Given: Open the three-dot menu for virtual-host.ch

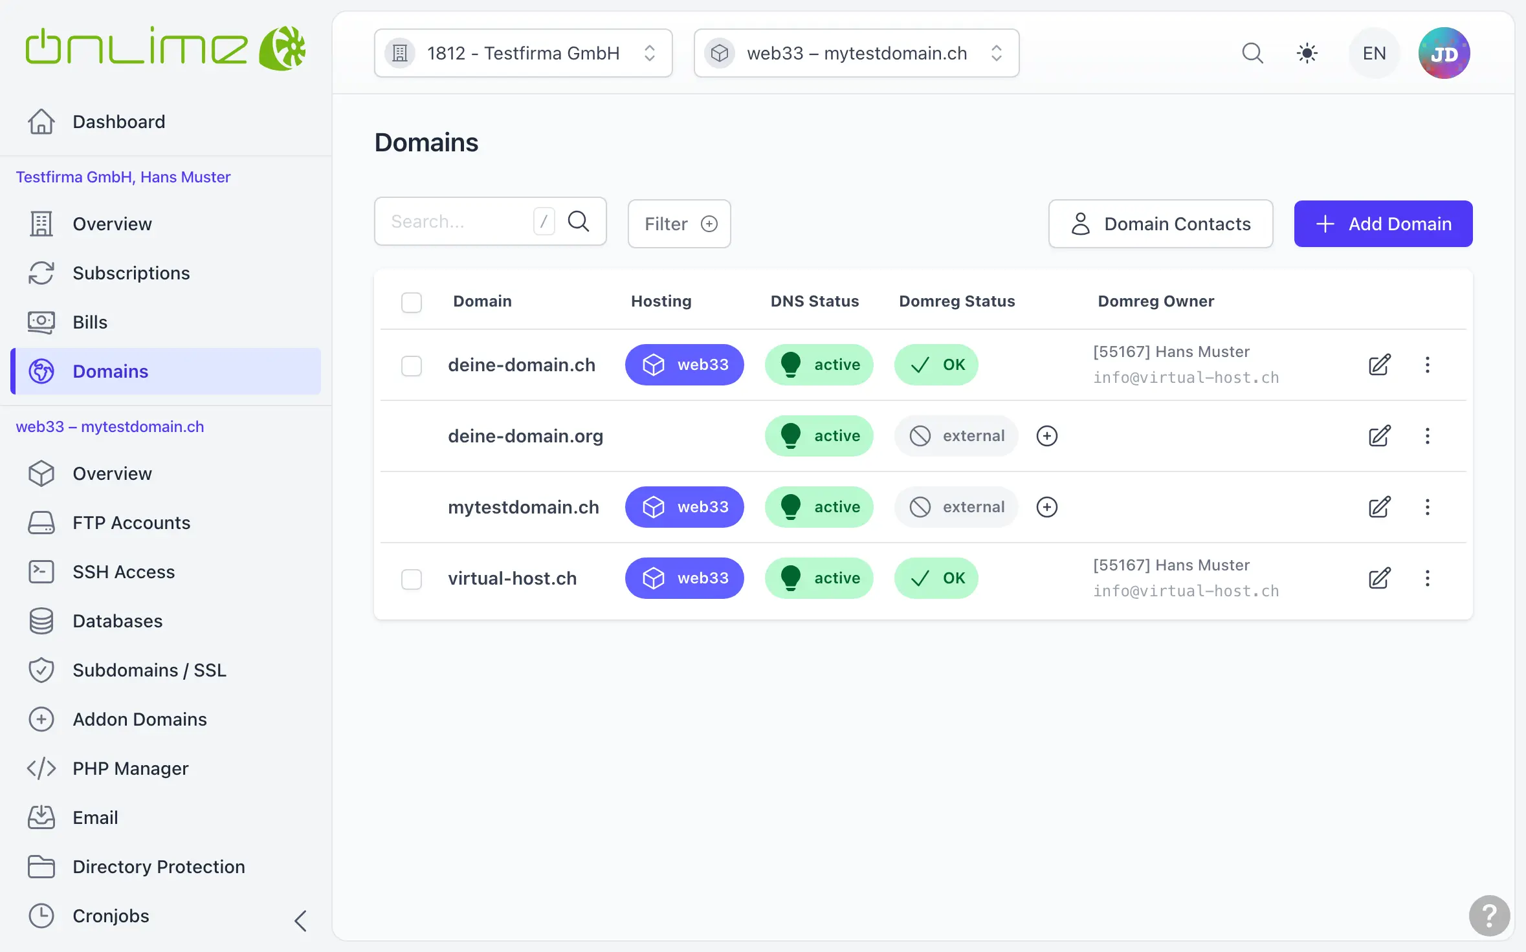Looking at the screenshot, I should pyautogui.click(x=1427, y=578).
